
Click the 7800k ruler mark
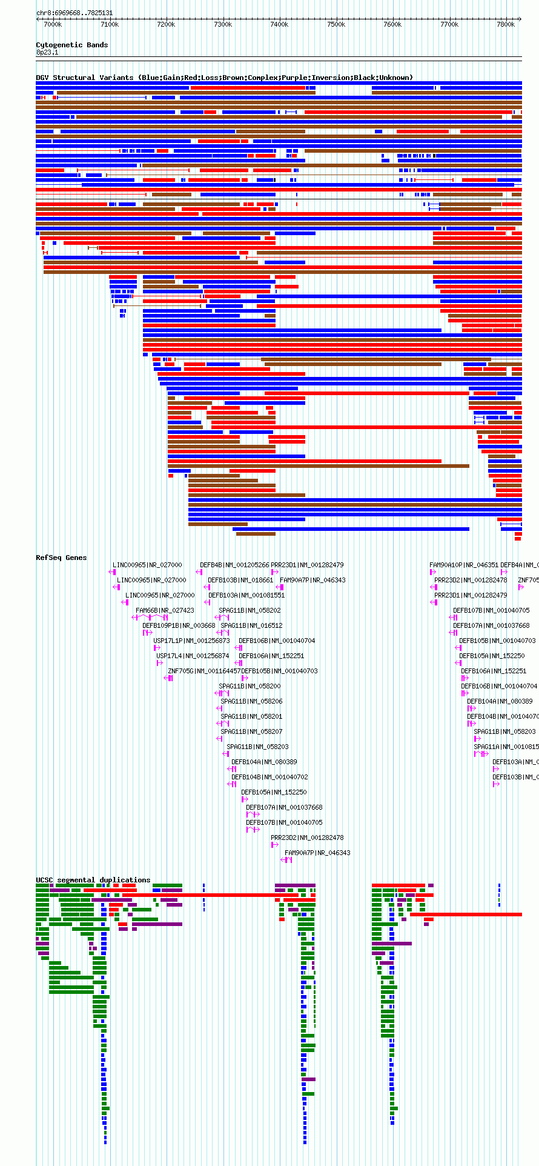pyautogui.click(x=506, y=24)
